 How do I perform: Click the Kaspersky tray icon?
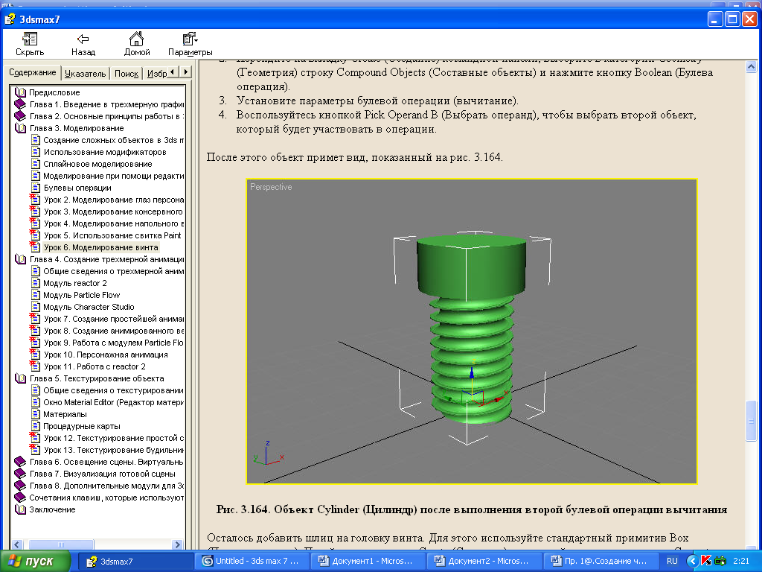coord(705,561)
